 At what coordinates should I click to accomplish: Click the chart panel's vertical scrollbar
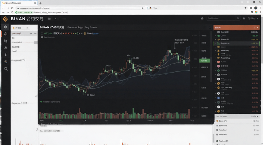pyautogui.click(x=211, y=70)
